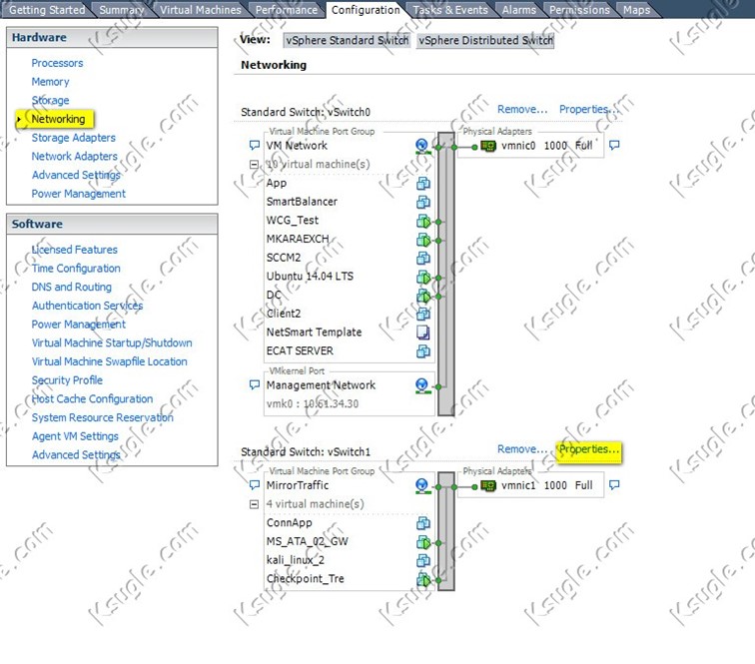This screenshot has height=664, width=755.
Task: Open System Resource Reservation
Action: point(102,417)
